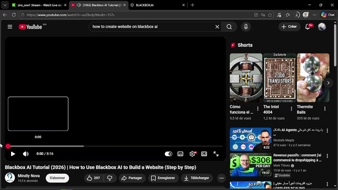Open Mostafa Magdy AI Agents video thumbnail

250,139
